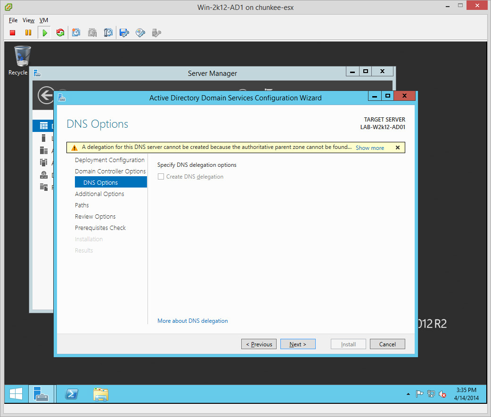This screenshot has width=491, height=417.
Task: Click the Next button
Action: pos(298,344)
